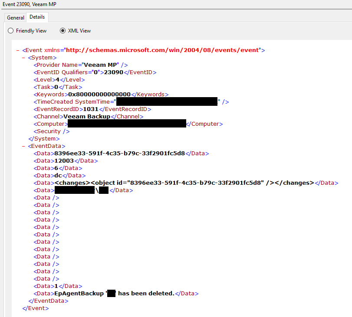Screen dimensions: 352x317
Task: Click the empty Security element tag
Action: [52, 131]
